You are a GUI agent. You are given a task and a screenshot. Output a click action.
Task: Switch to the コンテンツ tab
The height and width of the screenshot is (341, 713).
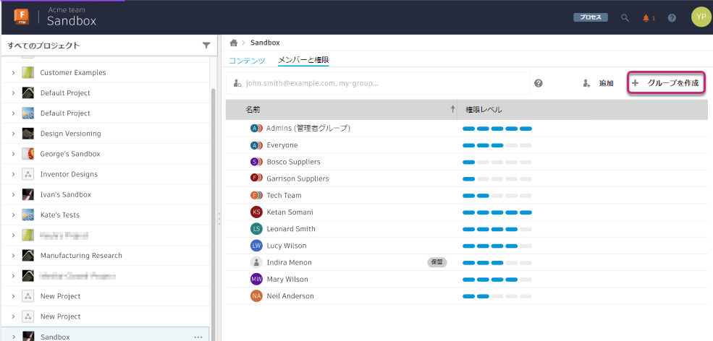click(247, 61)
